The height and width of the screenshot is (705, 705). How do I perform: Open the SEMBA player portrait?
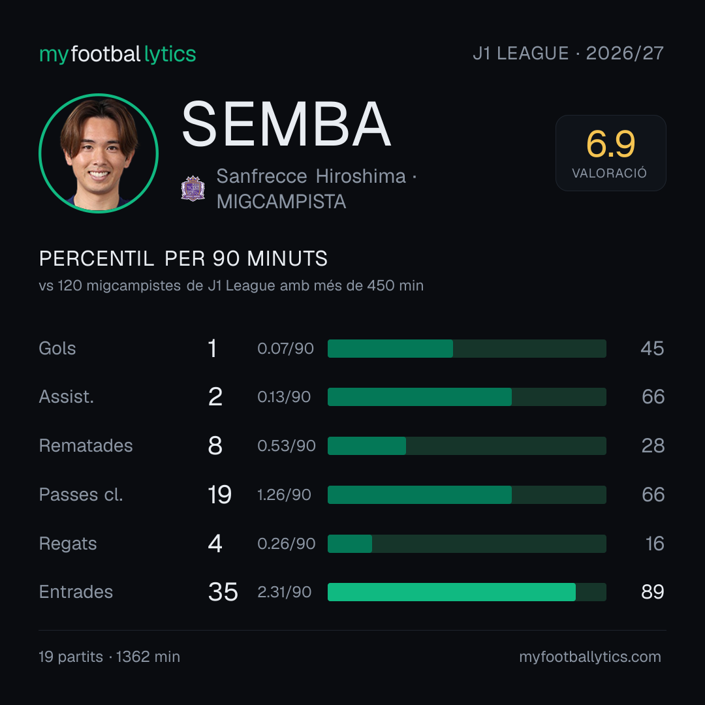(99, 153)
